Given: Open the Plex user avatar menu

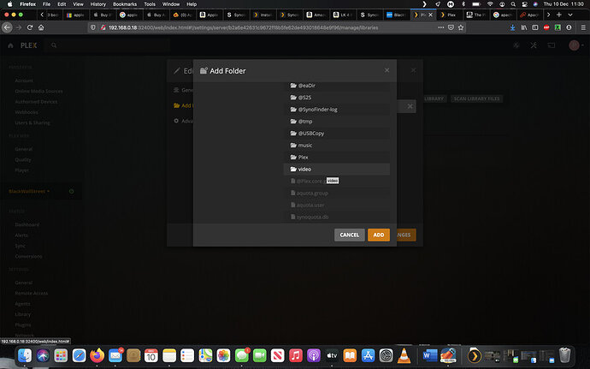Looking at the screenshot, I should click(x=575, y=45).
